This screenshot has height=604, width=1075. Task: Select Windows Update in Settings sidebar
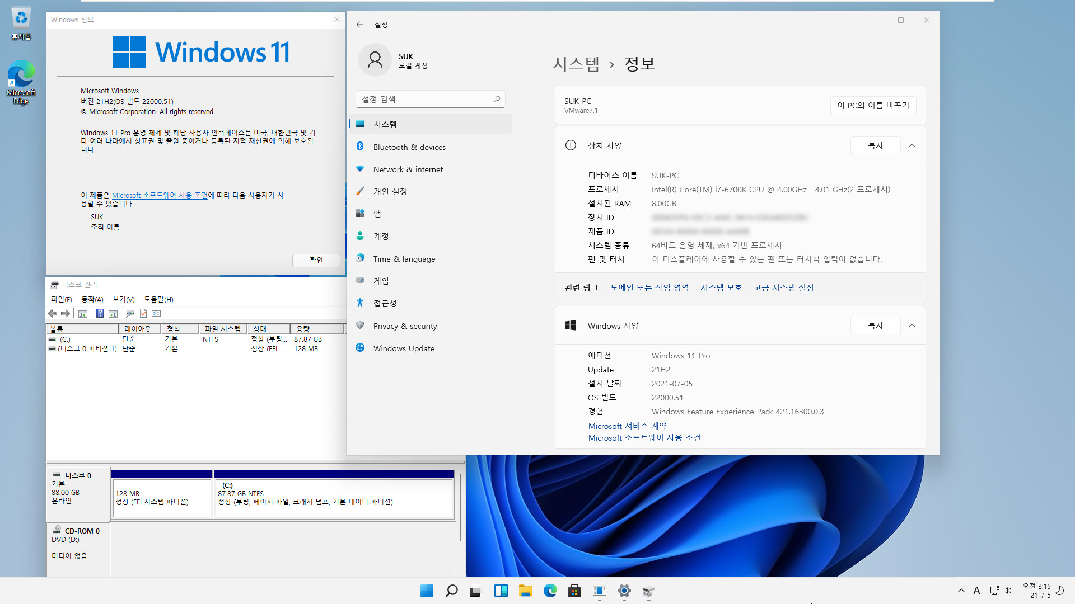point(431,348)
